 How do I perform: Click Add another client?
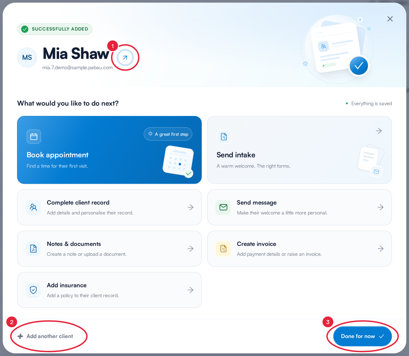45,336
